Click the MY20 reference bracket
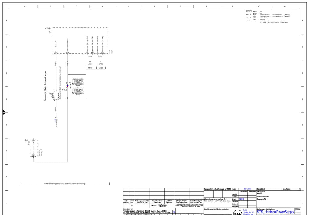 coord(90,68)
